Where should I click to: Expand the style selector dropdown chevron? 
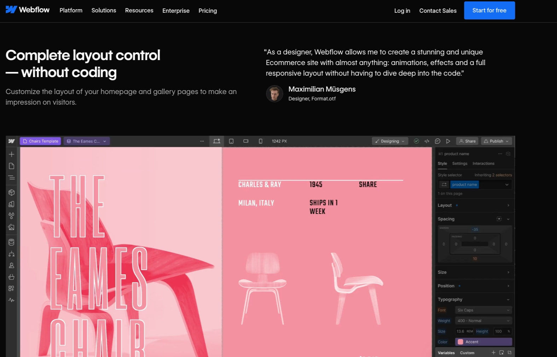[507, 185]
